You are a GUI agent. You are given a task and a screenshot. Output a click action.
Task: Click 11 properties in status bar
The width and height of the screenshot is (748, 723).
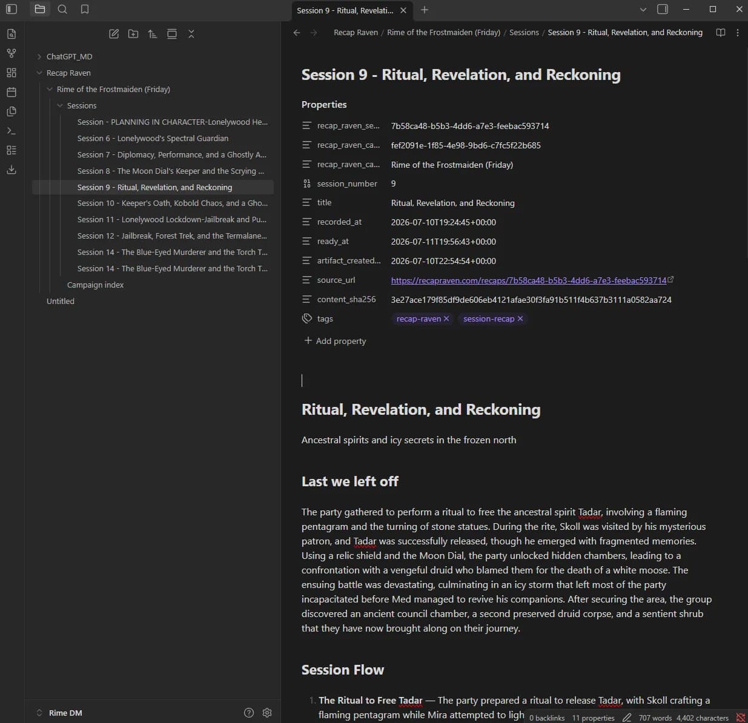(593, 718)
